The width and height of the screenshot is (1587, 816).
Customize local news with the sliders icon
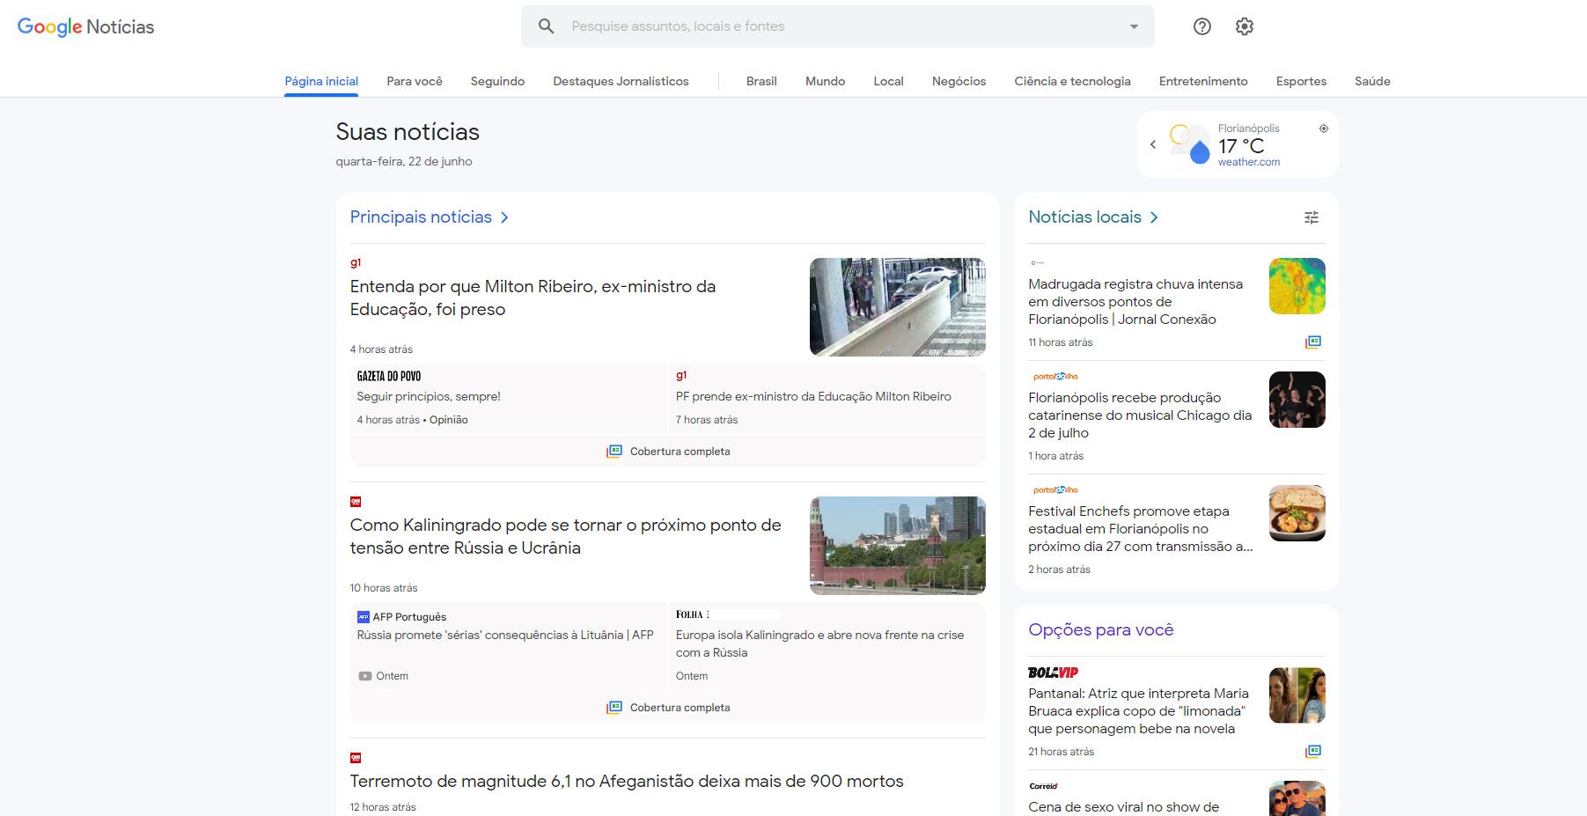tap(1311, 217)
